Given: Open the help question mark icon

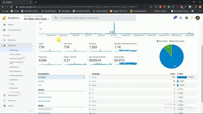Looking at the screenshot, I should pyautogui.click(x=187, y=18).
